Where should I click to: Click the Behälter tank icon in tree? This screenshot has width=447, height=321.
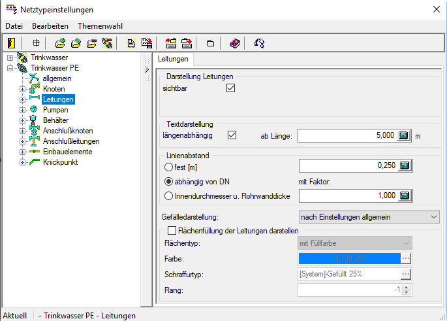[34, 120]
